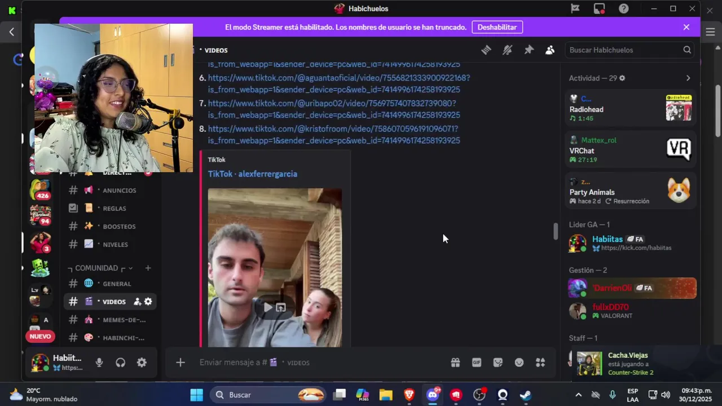Toggle the member list icon
The width and height of the screenshot is (722, 406).
[x=550, y=50]
